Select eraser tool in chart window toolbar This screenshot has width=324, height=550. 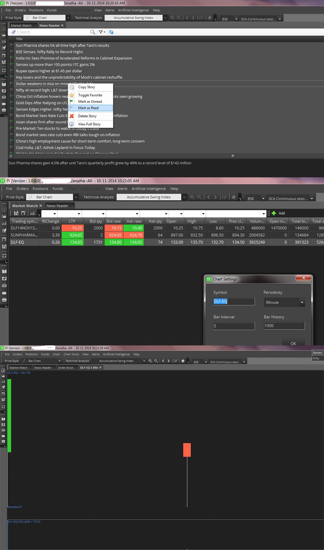[x=183, y=361]
